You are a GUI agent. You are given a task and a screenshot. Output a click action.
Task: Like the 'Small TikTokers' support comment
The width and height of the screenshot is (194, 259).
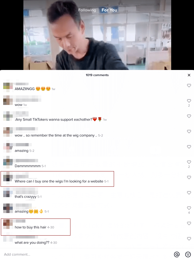[189, 116]
